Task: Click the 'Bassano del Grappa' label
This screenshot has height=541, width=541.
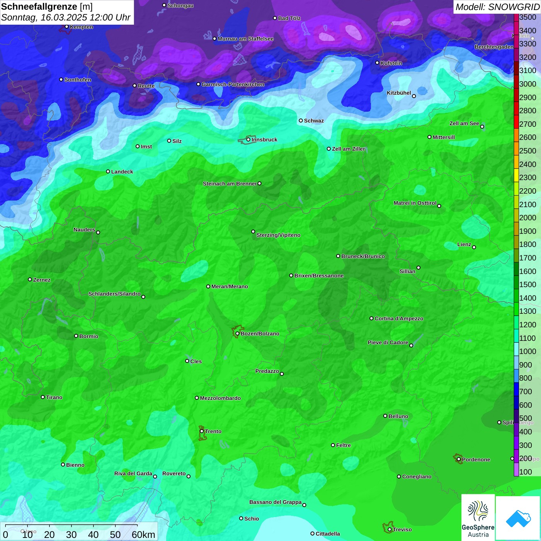Action: click(275, 502)
